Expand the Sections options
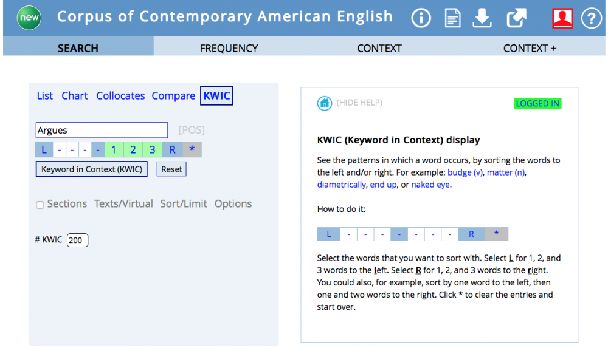This screenshot has height=348, width=608. (67, 204)
